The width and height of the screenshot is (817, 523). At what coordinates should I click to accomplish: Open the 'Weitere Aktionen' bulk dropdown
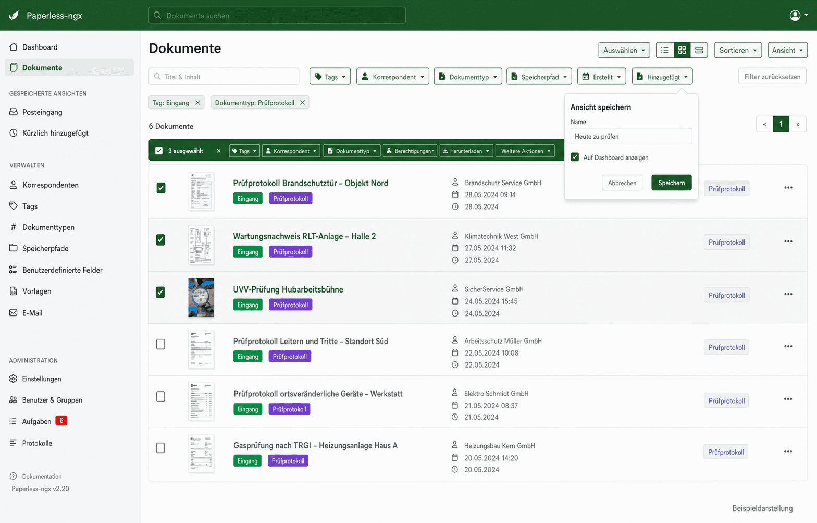pos(525,151)
